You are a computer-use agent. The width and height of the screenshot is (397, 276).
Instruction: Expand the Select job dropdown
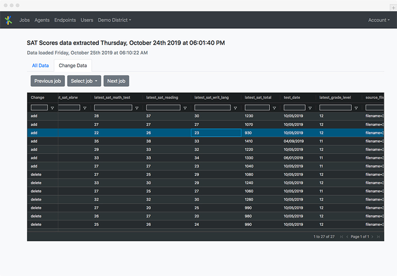(x=84, y=81)
